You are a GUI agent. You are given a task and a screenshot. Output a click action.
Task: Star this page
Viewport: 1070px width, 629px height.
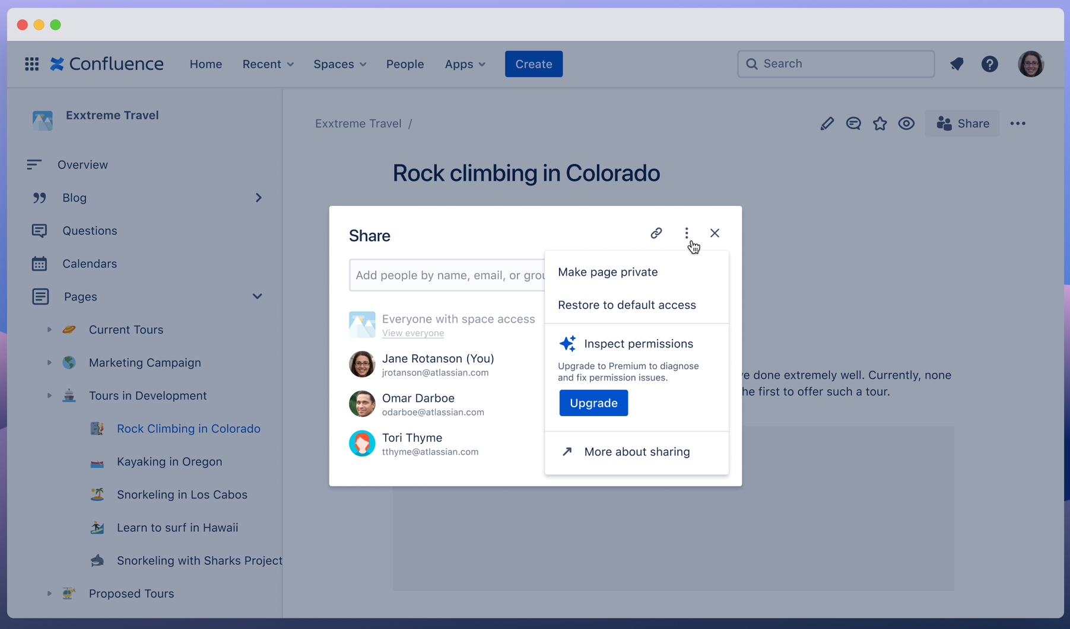click(880, 123)
